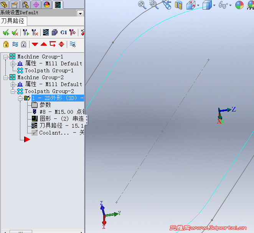Open display manager color ball tab
254x233 pixels.
pos(47,5)
